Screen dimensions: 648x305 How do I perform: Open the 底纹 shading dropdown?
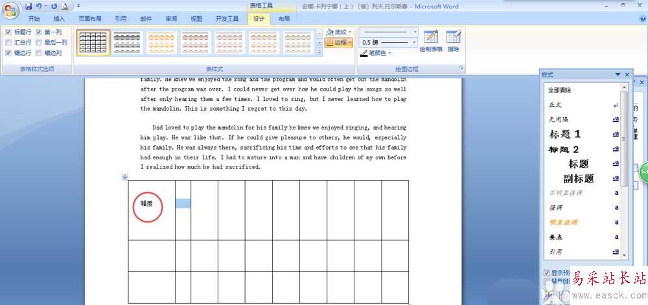click(339, 32)
